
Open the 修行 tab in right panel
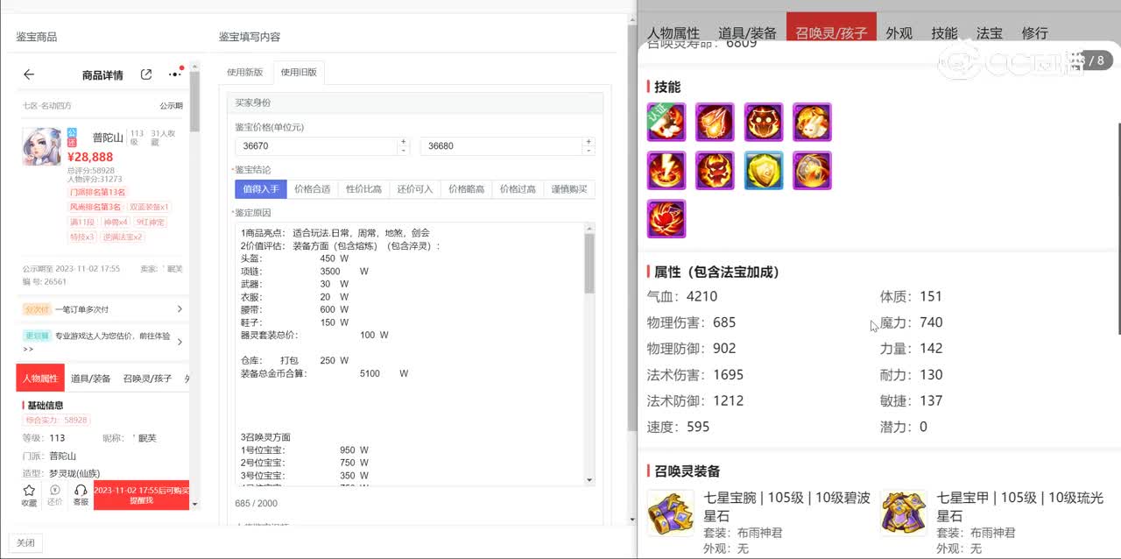(1035, 33)
